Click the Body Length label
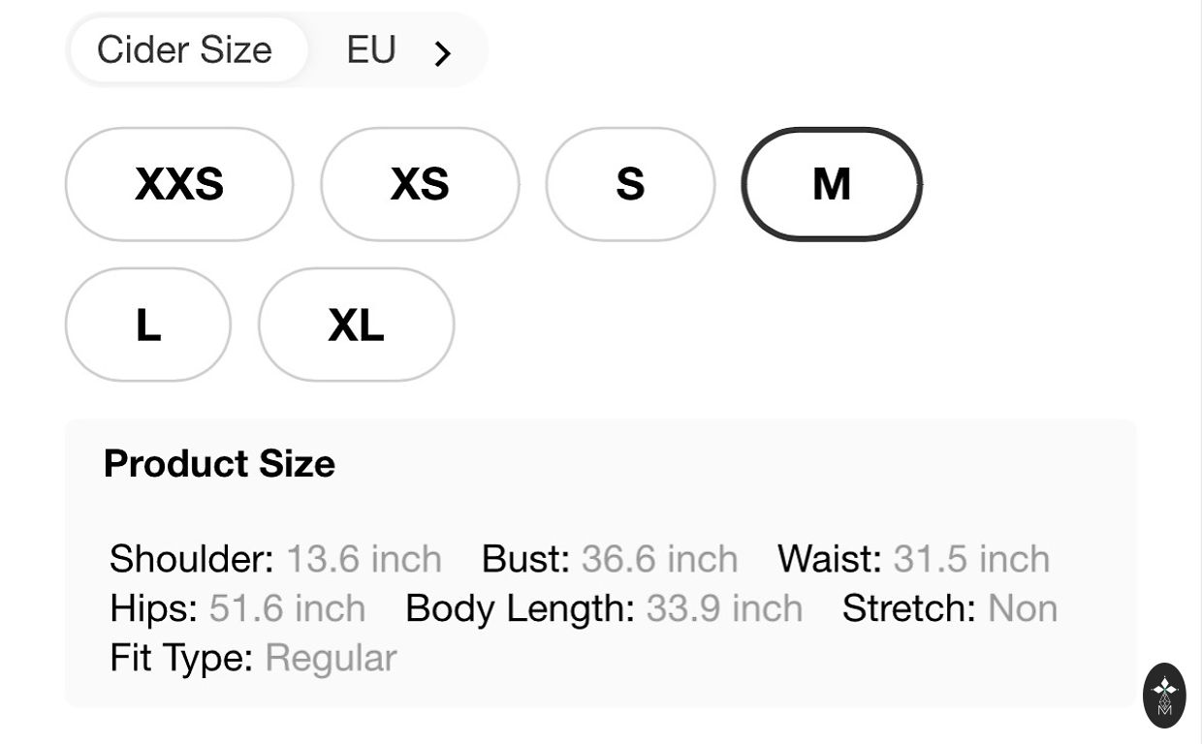This screenshot has height=744, width=1202. click(520, 608)
